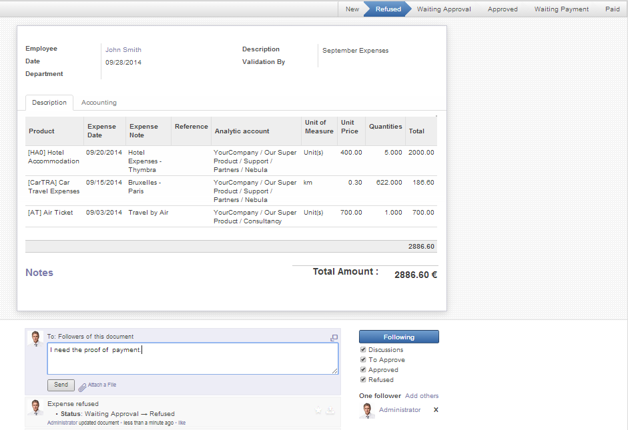Viewport: 628px width, 430px height.
Task: Open the full mail composer popup icon
Action: coord(334,337)
